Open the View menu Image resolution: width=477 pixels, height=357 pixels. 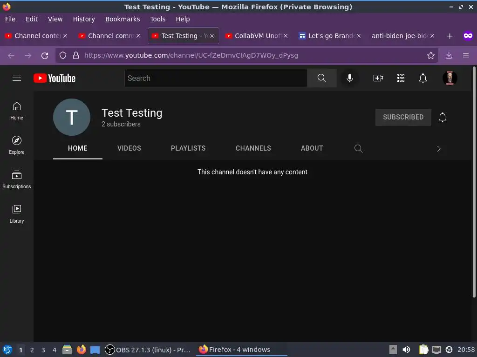[x=55, y=19]
